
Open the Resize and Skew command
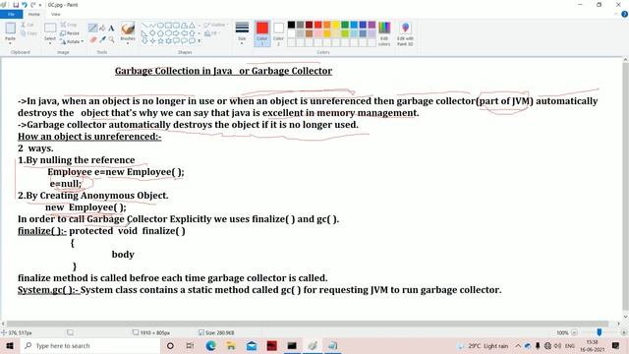tap(70, 33)
